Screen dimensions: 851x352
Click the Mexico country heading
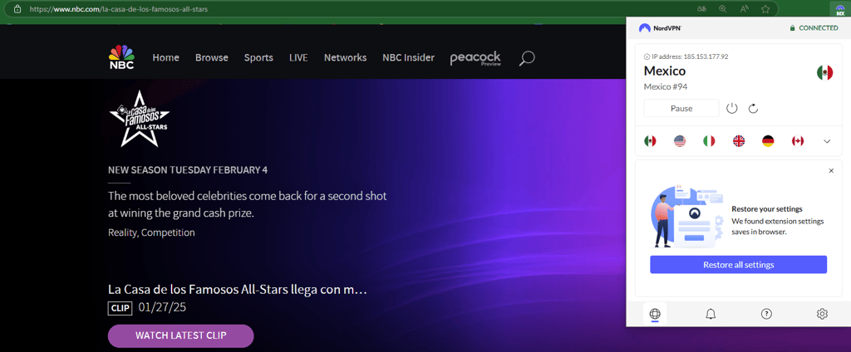tap(665, 71)
